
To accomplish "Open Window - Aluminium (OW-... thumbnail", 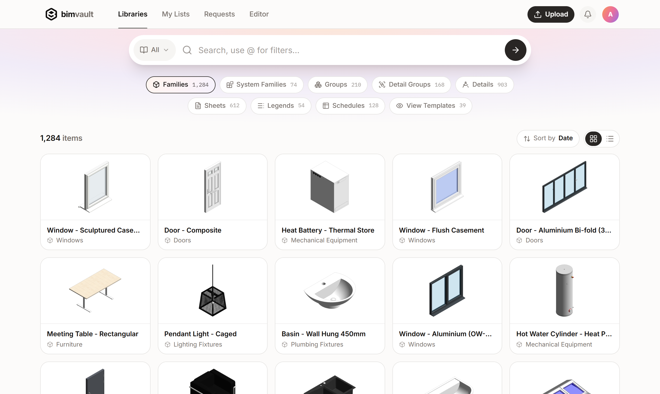I will [x=447, y=291].
